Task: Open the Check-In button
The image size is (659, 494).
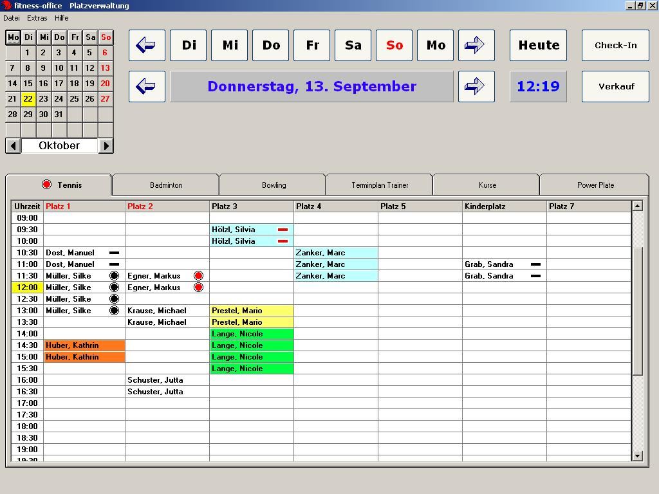Action: [x=615, y=45]
